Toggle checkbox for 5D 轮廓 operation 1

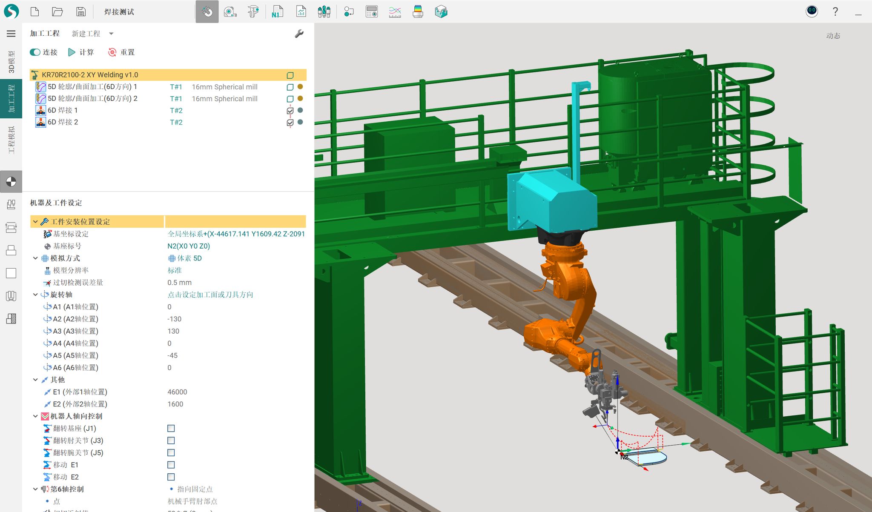point(290,87)
